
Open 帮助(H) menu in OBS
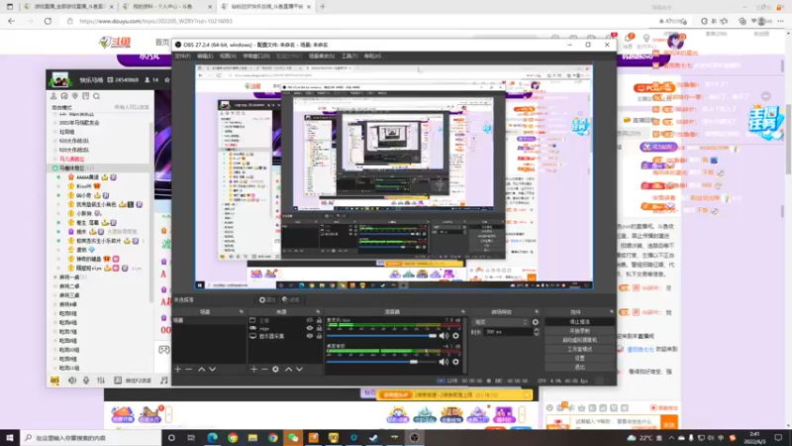[x=373, y=56]
